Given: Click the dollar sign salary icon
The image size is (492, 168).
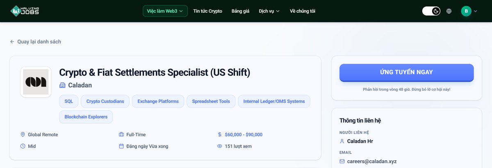Looking at the screenshot, I should tap(220, 134).
